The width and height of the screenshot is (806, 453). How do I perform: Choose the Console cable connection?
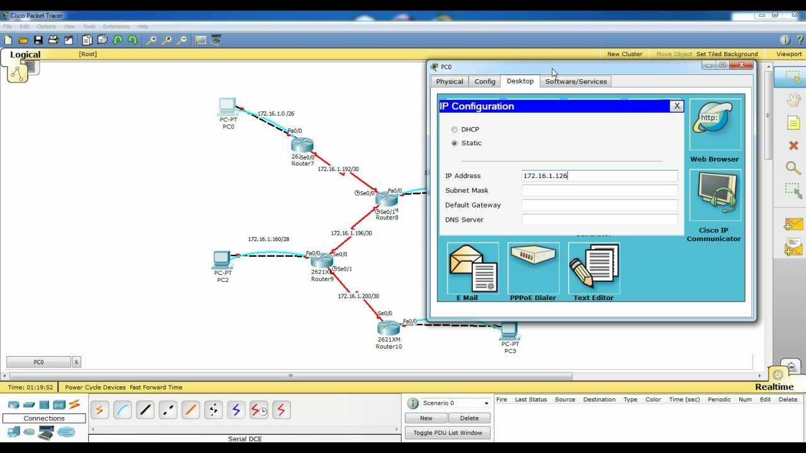(x=122, y=410)
